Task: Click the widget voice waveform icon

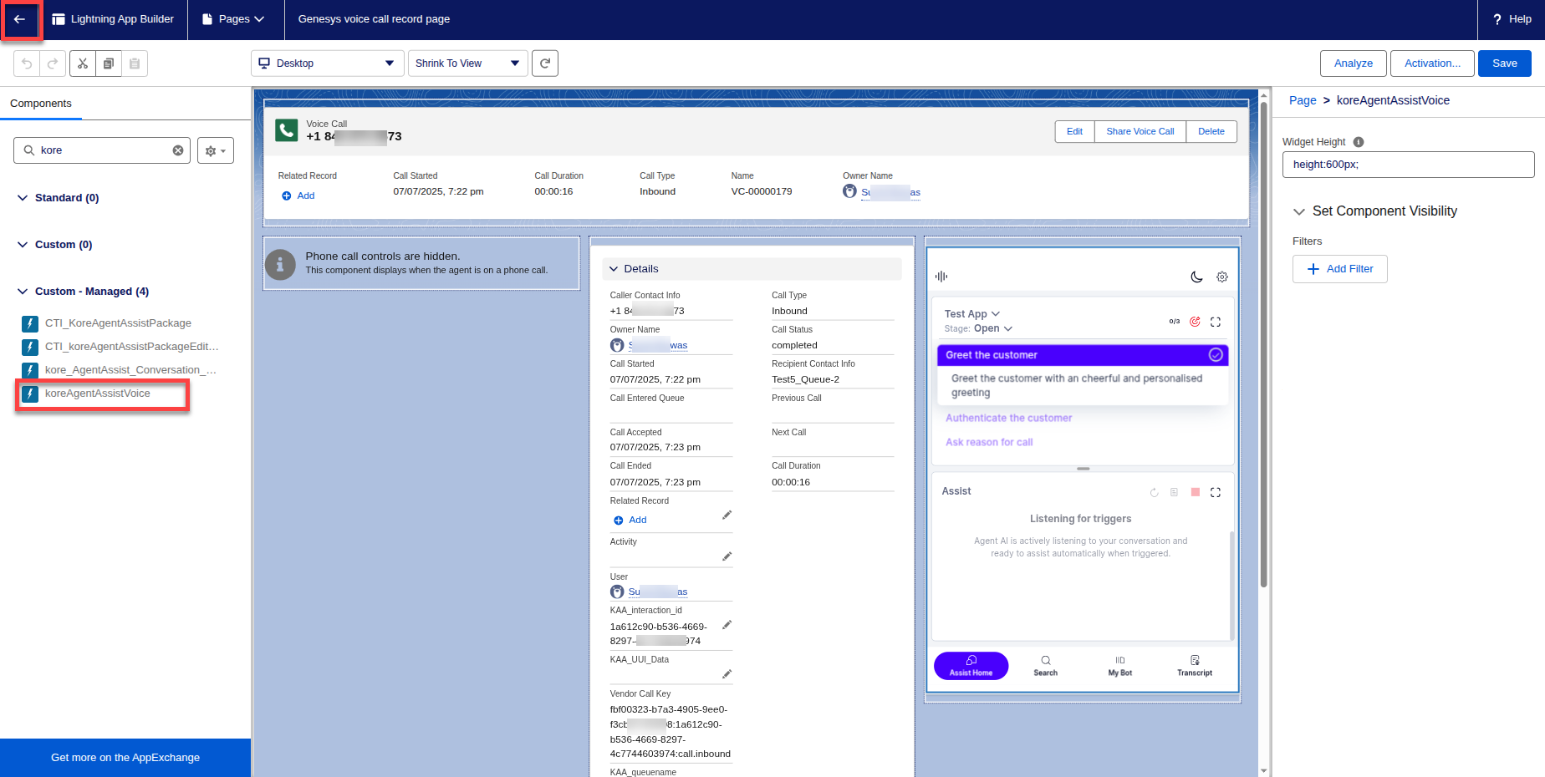Action: (x=941, y=276)
